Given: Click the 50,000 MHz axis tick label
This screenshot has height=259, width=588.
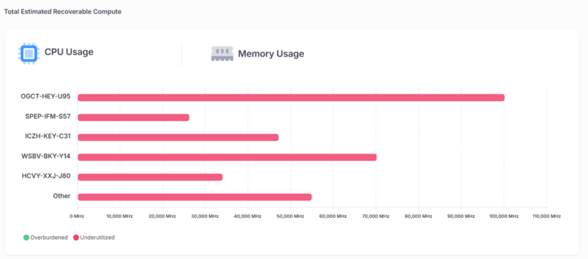Looking at the screenshot, I should (290, 217).
